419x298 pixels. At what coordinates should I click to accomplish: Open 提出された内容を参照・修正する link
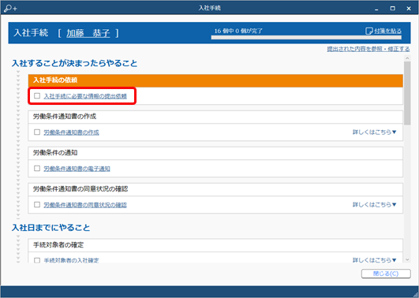pos(368,49)
